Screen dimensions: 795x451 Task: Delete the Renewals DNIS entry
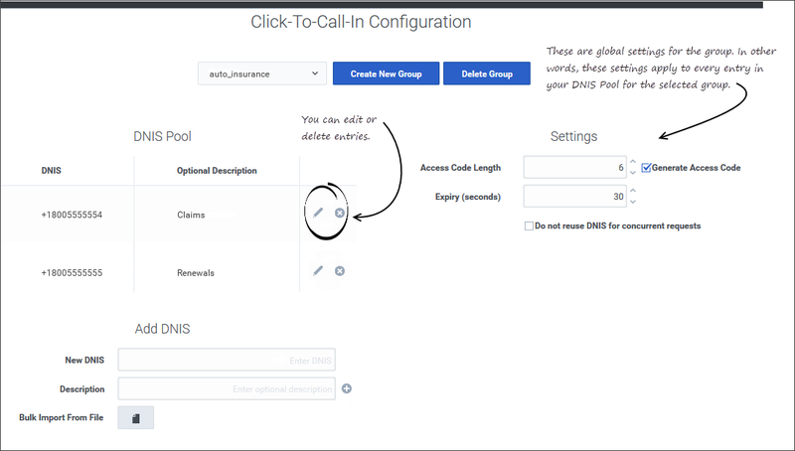coord(340,270)
